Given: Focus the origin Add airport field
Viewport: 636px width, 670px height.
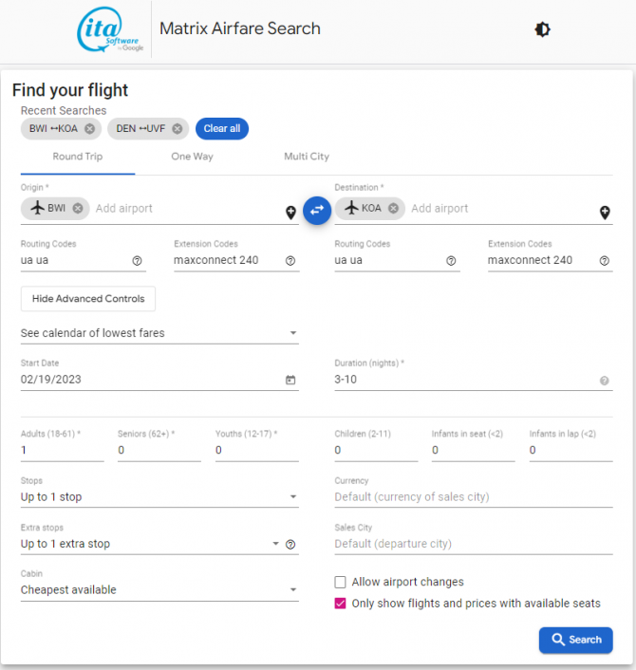Looking at the screenshot, I should coord(188,209).
